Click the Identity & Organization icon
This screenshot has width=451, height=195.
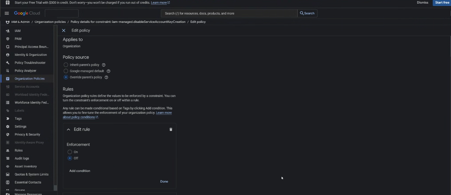point(8,55)
